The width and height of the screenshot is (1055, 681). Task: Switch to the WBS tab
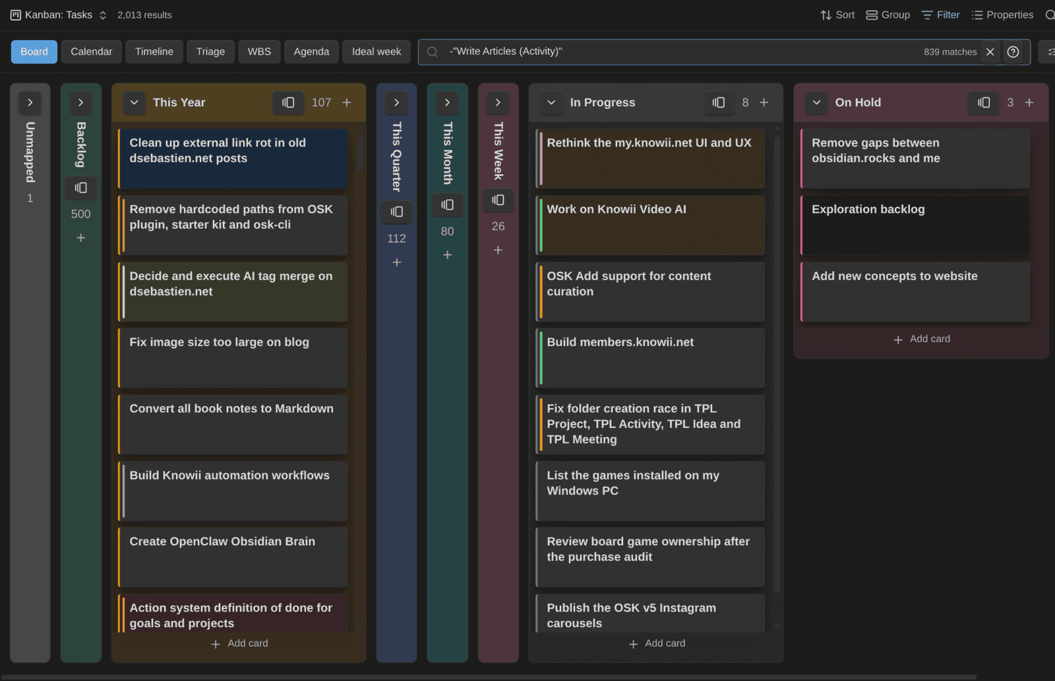(259, 51)
